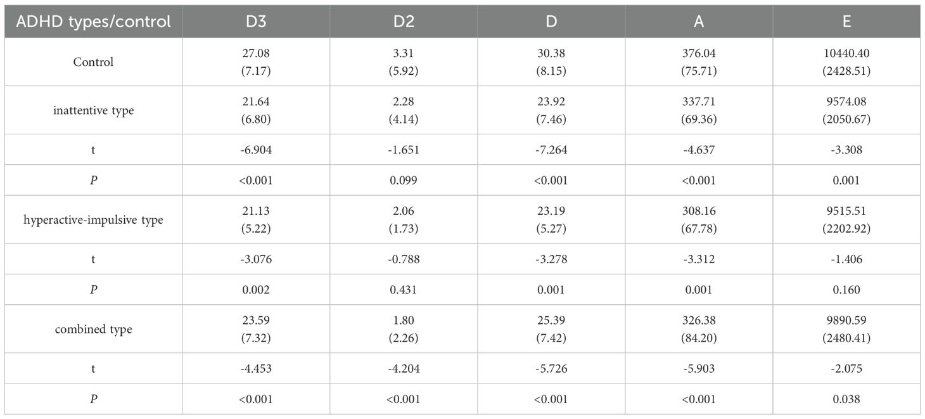The image size is (925, 419).
Task: Click the P-value cell showing 0.099
Action: tap(404, 180)
